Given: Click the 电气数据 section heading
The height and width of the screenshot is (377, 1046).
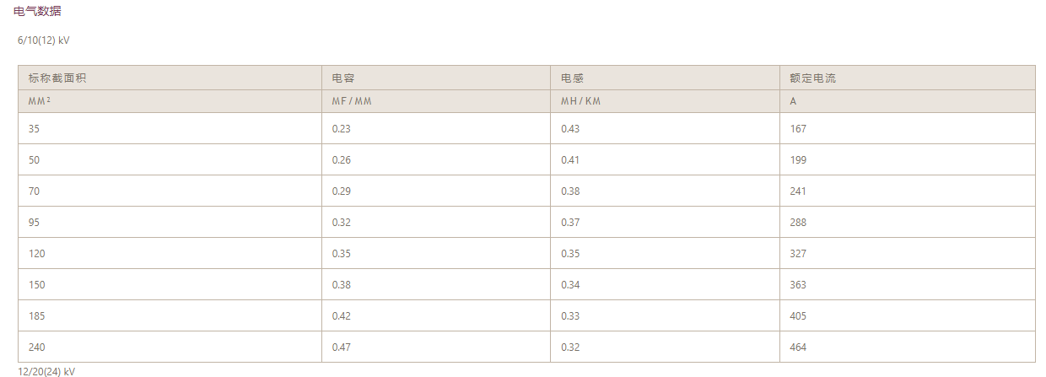Looking at the screenshot, I should point(37,12).
